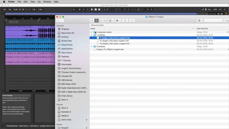Switch Finder to column view
Image resolution: width=229 pixels, height=129 pixels.
pos(101,21)
